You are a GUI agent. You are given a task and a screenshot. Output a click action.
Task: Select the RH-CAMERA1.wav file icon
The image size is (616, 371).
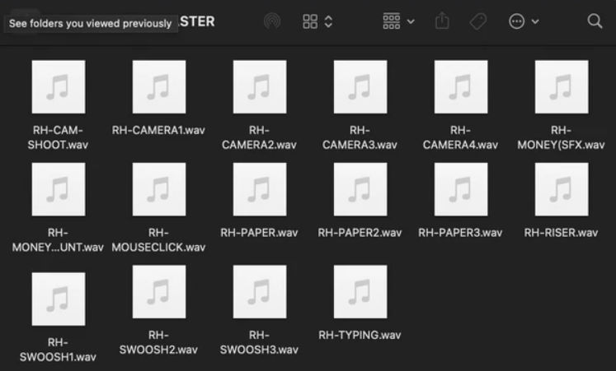[159, 86]
